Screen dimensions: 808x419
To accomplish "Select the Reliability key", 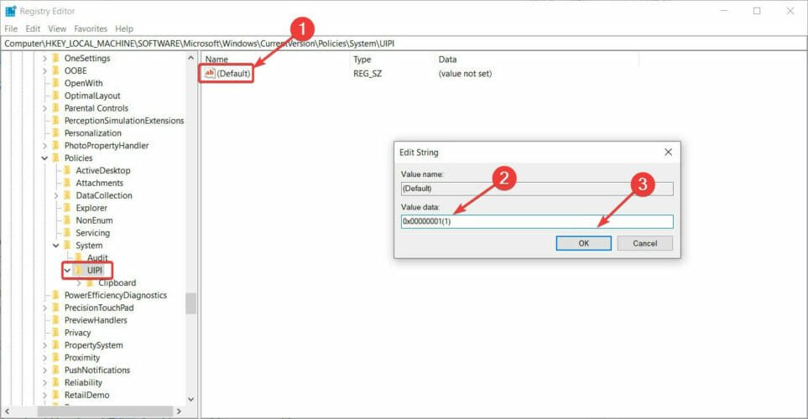I will 83,382.
